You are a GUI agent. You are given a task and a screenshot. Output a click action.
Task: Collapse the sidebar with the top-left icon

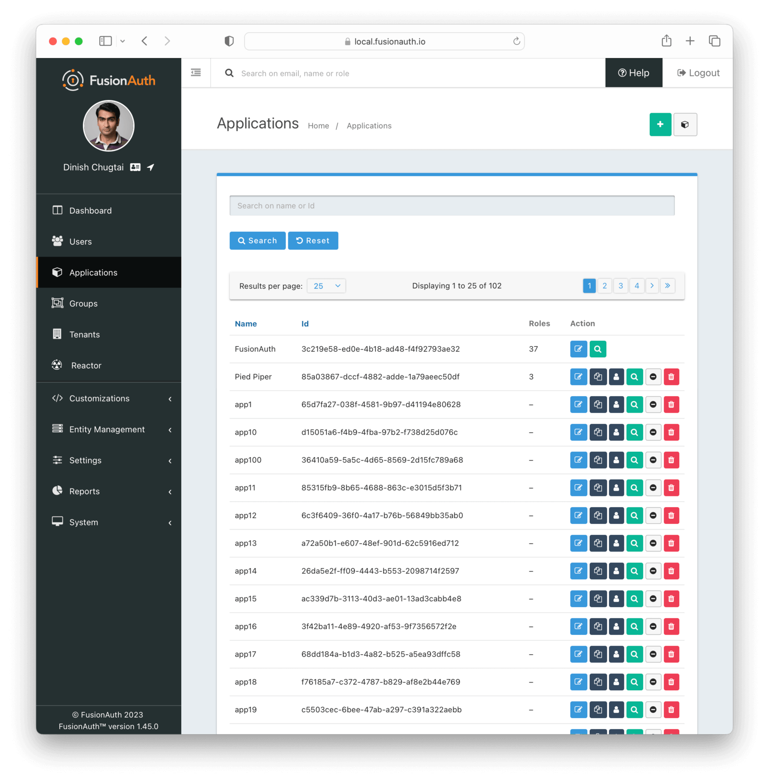(x=196, y=72)
